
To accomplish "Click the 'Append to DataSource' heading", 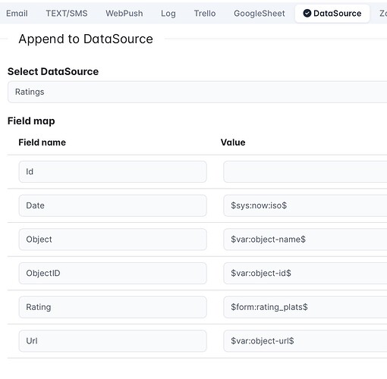I will tap(86, 39).
